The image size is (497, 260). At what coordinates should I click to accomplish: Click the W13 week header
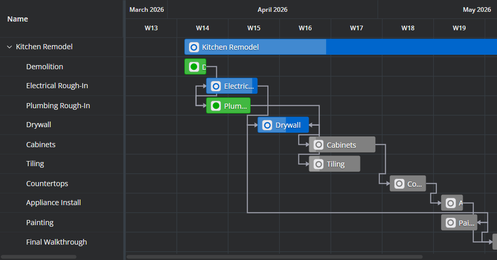click(151, 28)
